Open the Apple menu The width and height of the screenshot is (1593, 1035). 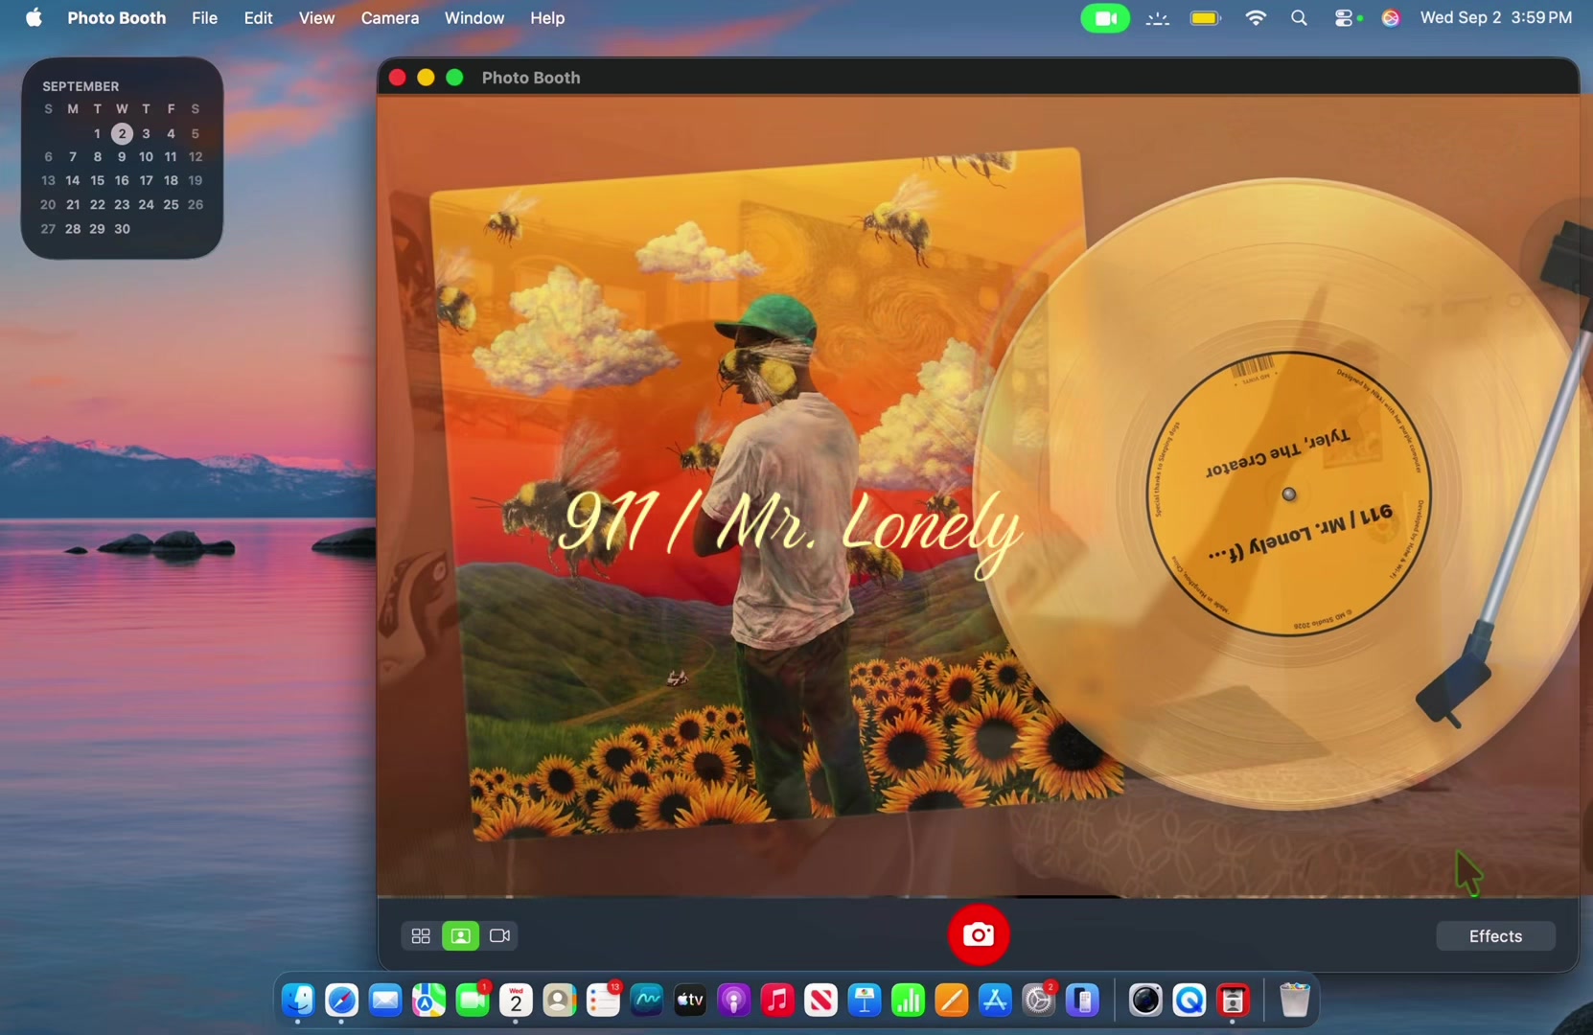click(34, 18)
